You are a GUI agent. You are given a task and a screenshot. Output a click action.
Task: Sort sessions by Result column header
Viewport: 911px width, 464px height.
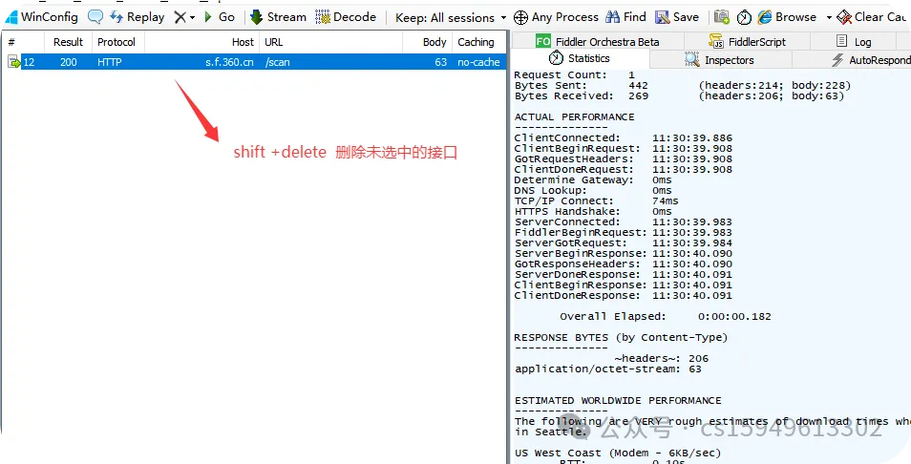69,42
